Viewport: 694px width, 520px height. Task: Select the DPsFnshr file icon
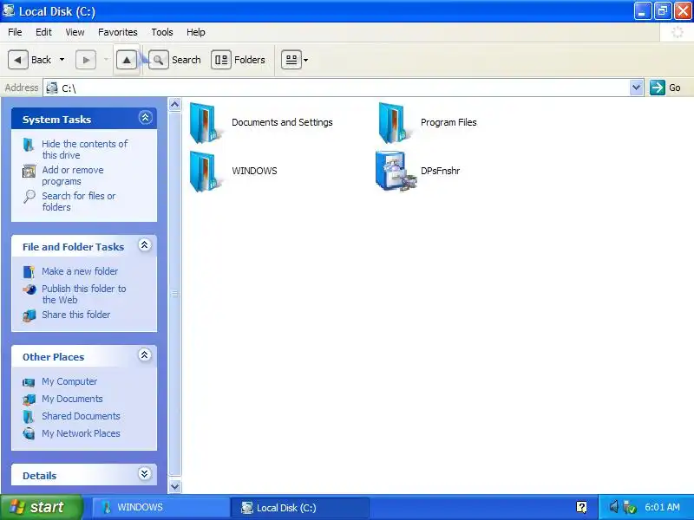(x=396, y=171)
